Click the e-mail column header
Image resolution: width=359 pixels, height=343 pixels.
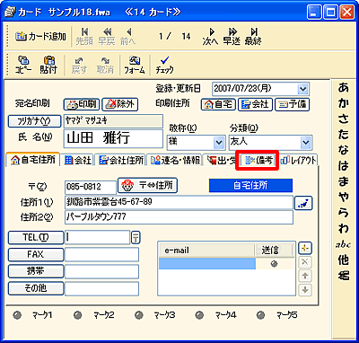pos(206,251)
